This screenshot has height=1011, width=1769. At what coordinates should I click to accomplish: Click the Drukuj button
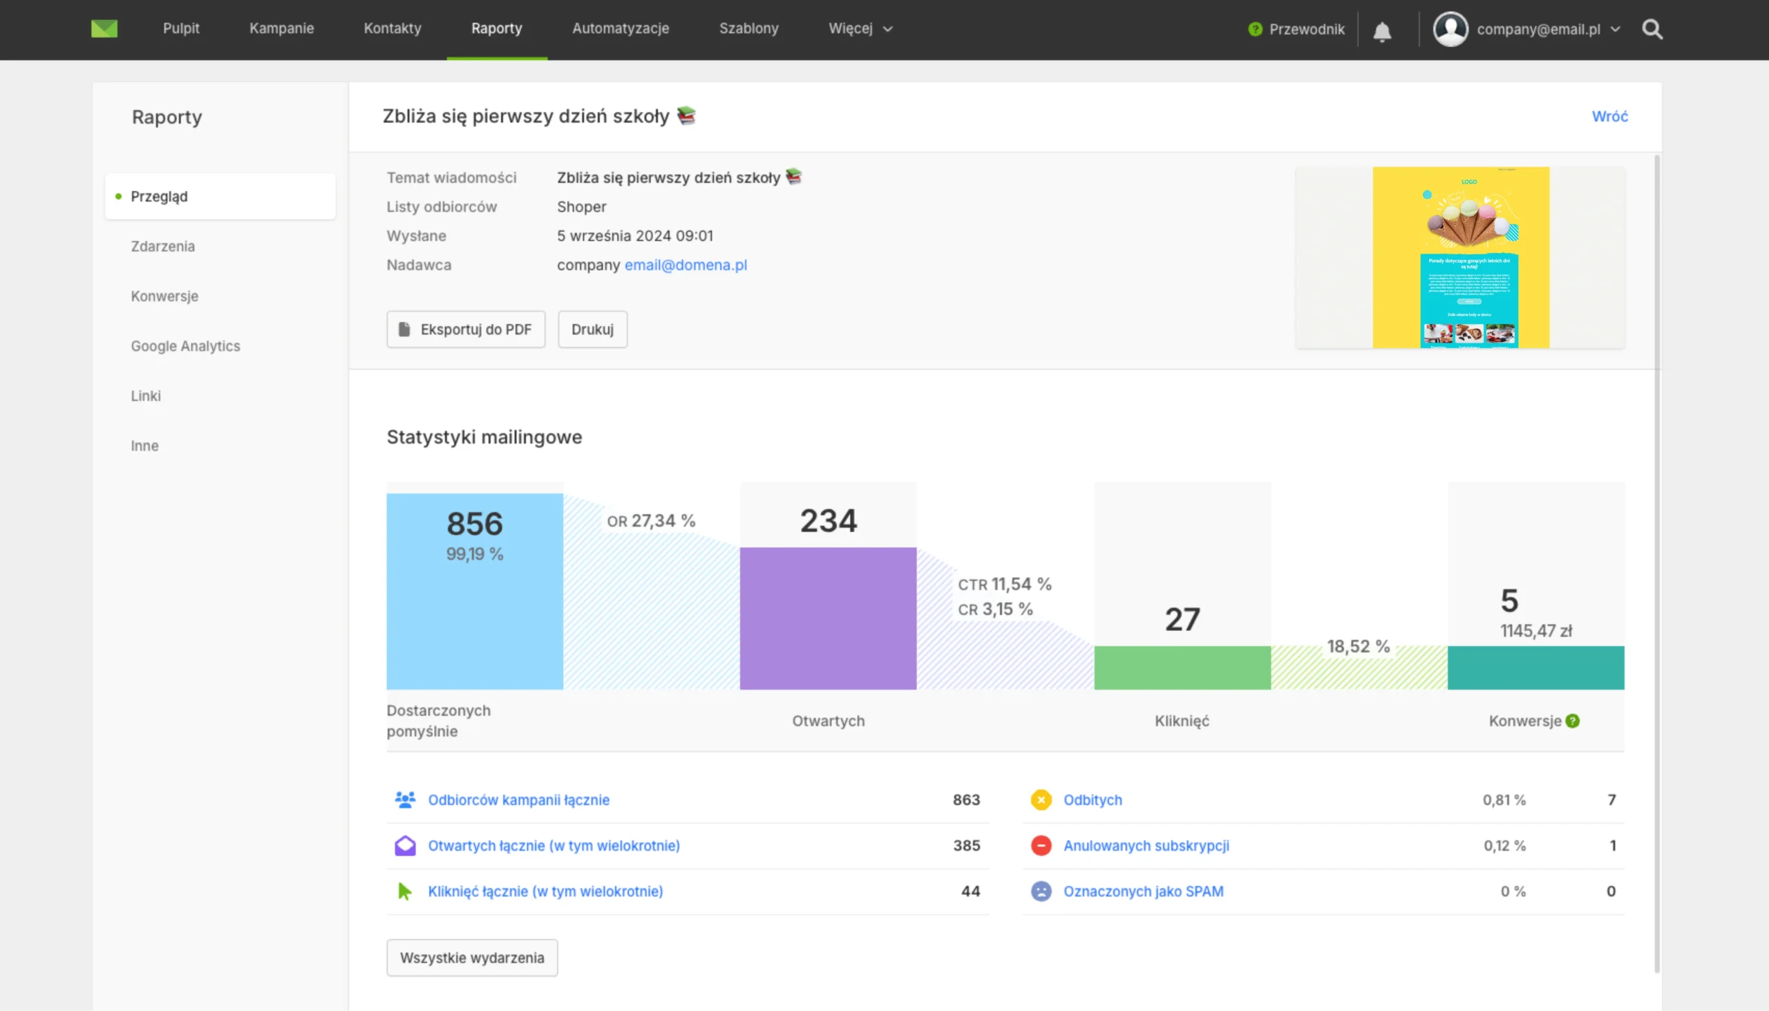[x=592, y=329]
